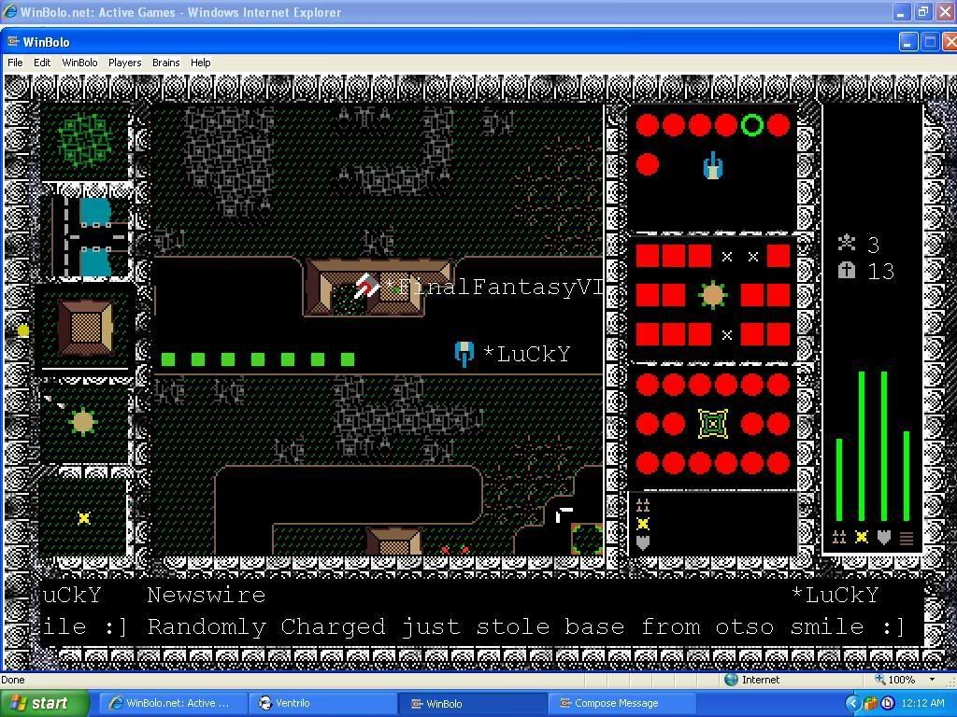Open the Brains menu
The width and height of the screenshot is (957, 717).
(x=165, y=63)
